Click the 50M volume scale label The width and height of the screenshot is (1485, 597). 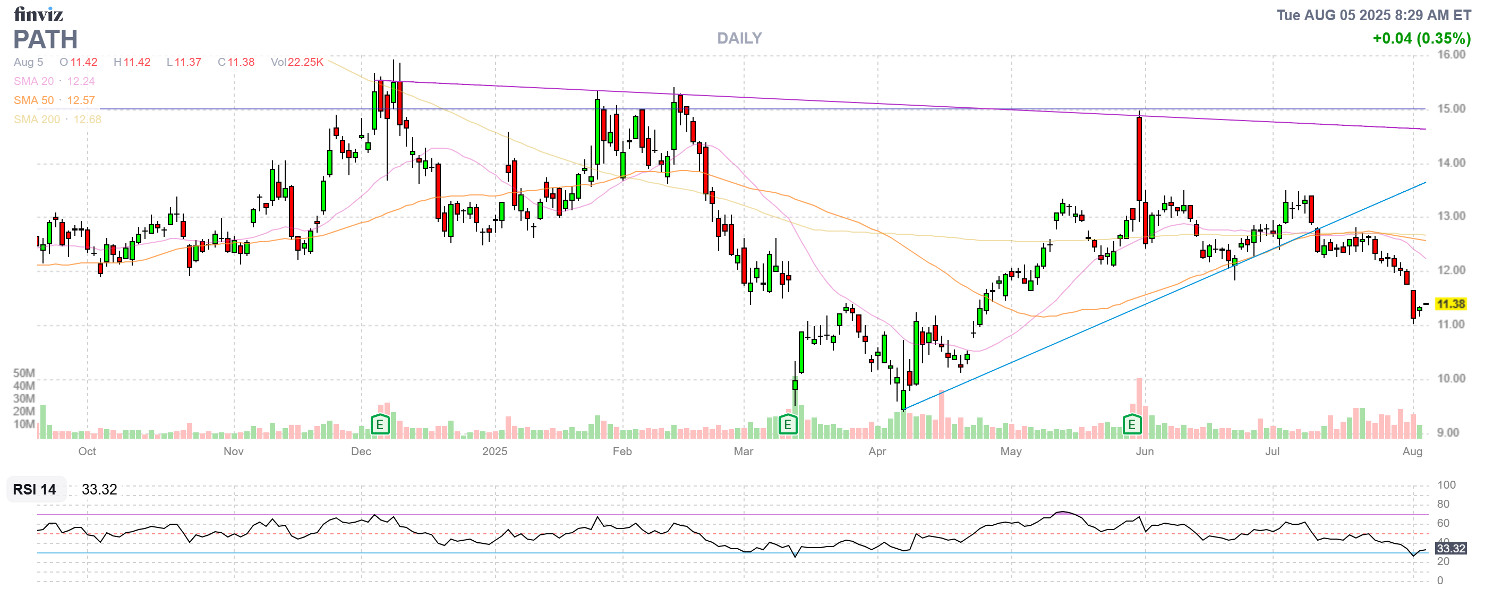24,373
